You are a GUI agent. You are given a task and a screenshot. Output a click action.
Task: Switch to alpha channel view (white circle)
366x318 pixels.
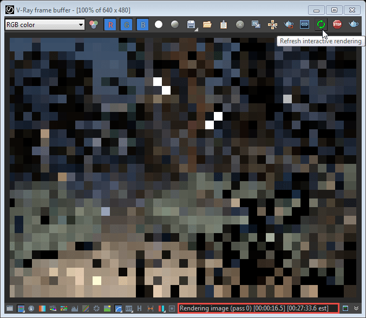159,24
